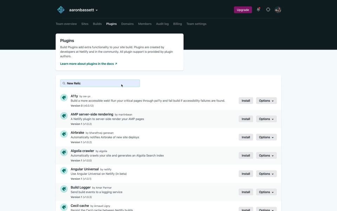
Task: Click the Algolia crawler title
Action: (82, 151)
